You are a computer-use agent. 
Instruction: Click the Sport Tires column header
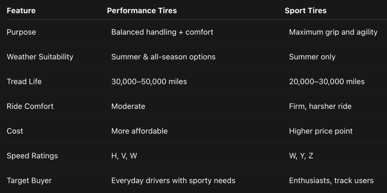(305, 11)
